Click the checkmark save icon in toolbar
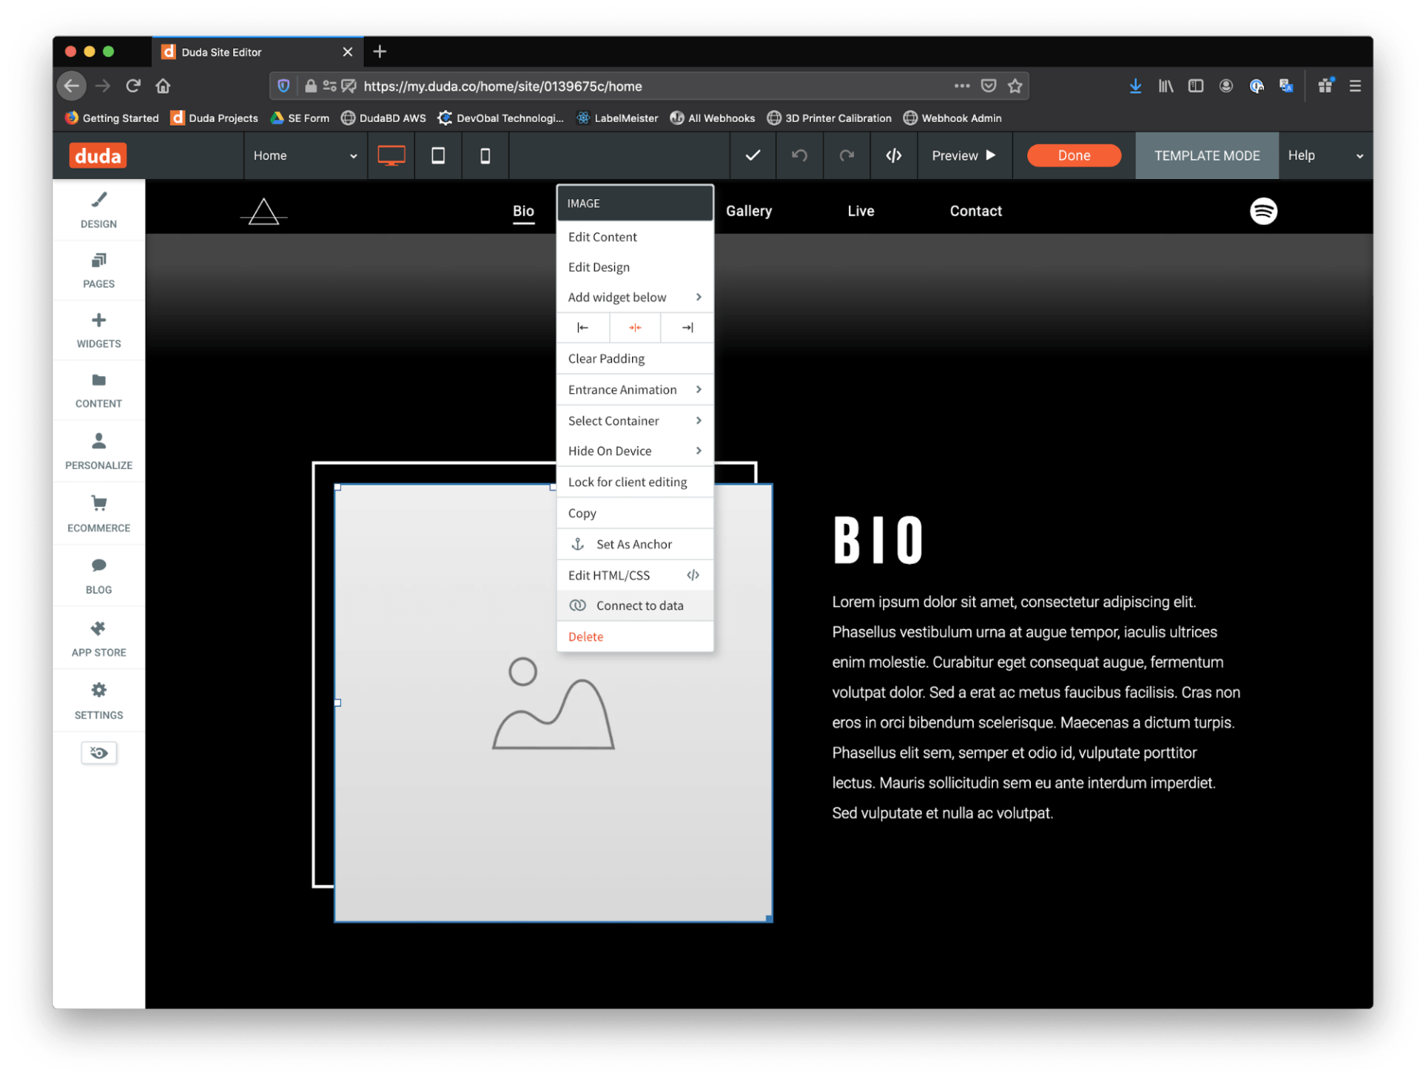The height and width of the screenshot is (1079, 1426). 752,155
